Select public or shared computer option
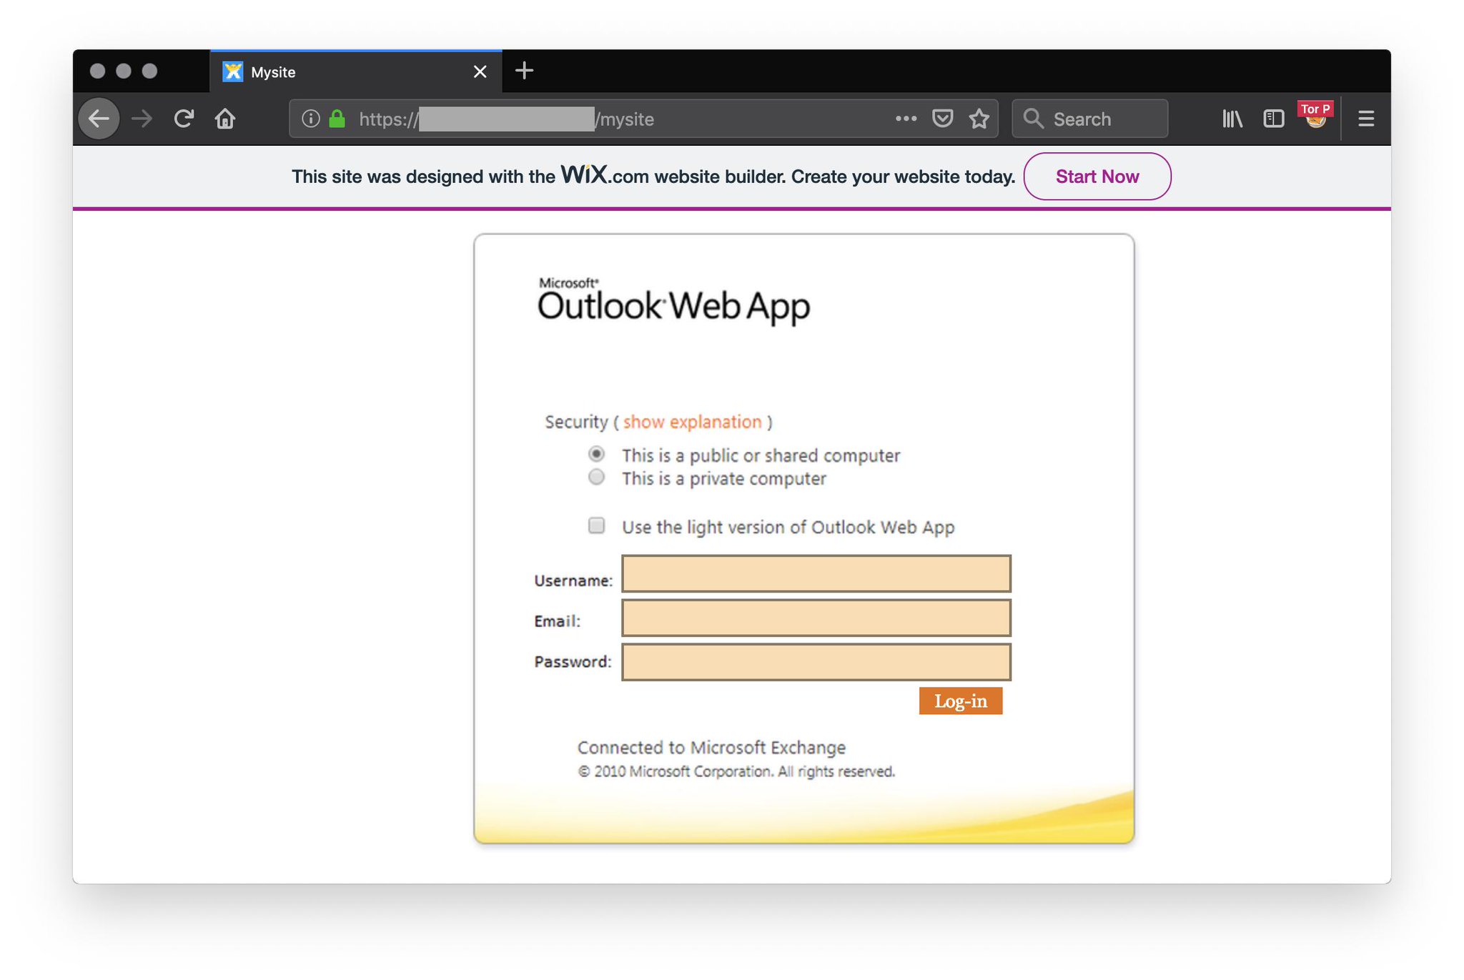Viewport: 1464px width, 980px height. tap(596, 454)
